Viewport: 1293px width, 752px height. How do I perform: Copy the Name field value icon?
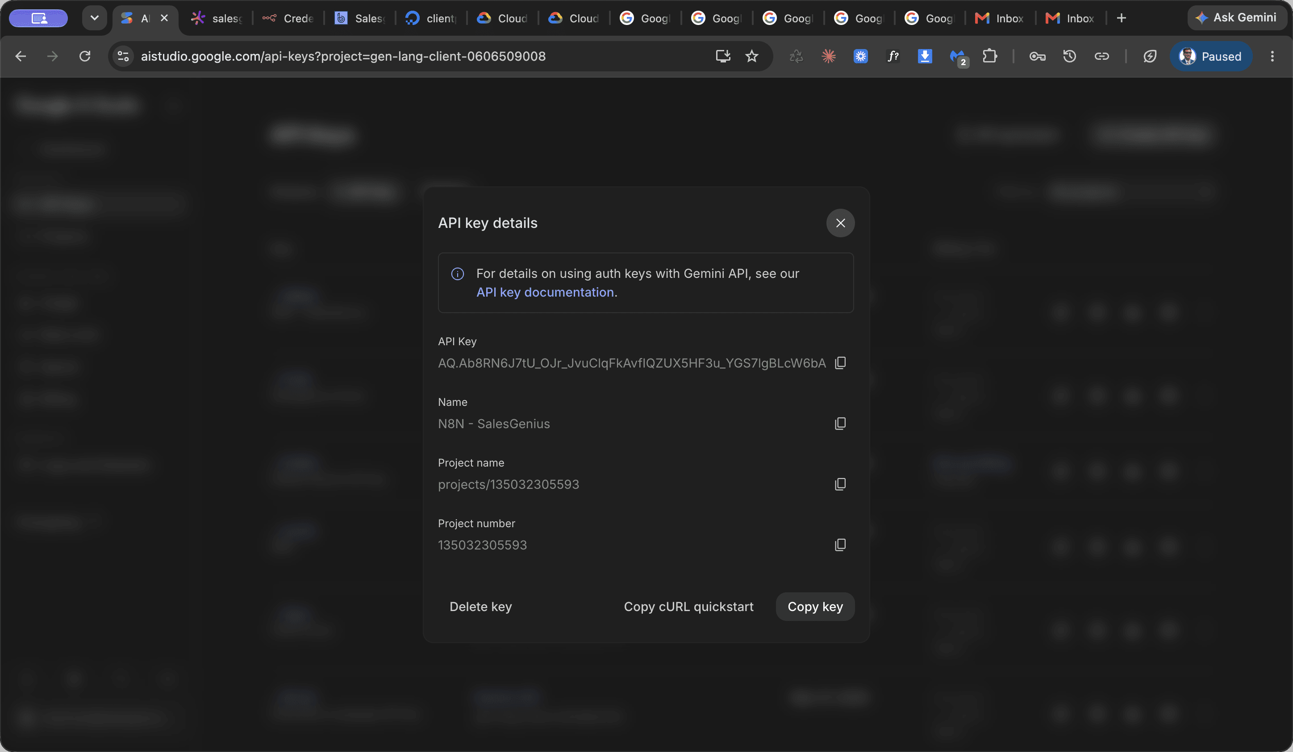pyautogui.click(x=840, y=423)
